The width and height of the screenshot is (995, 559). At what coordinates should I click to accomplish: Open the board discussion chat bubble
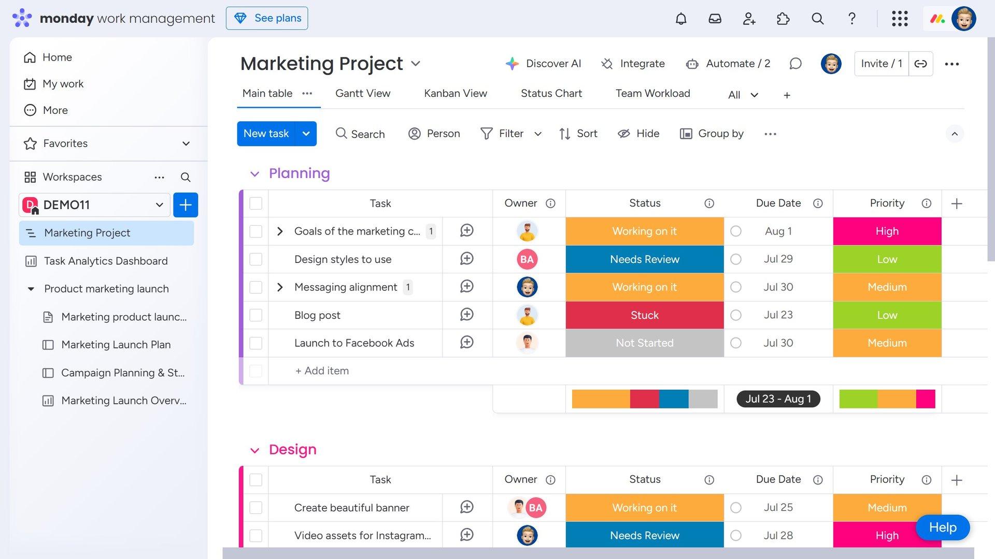(x=795, y=64)
